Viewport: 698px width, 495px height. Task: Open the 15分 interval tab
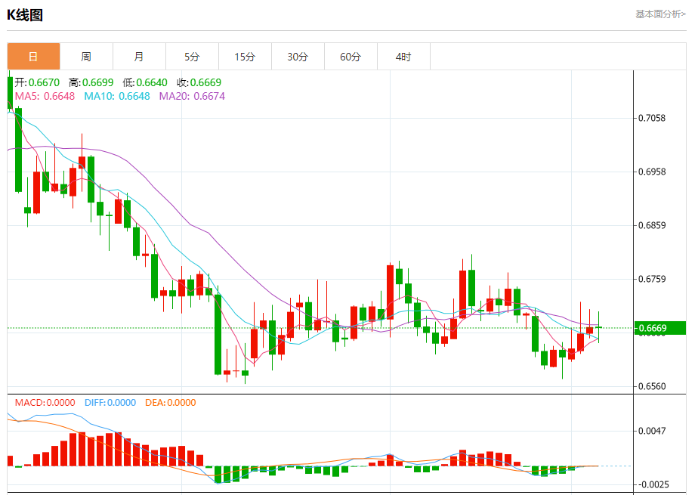click(246, 57)
